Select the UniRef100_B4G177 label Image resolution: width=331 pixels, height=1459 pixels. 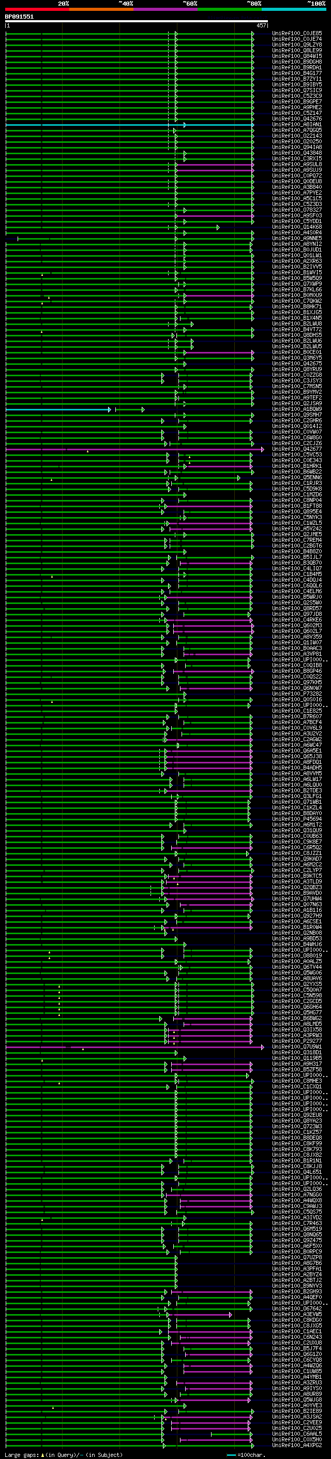pos(297,73)
